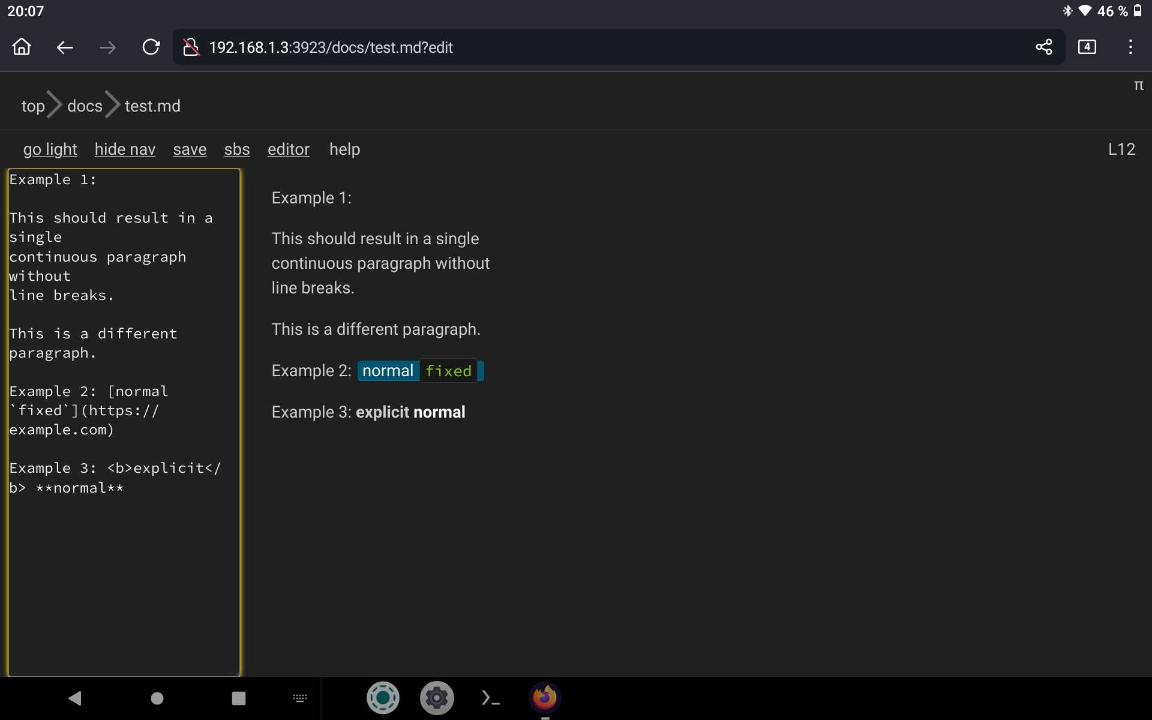Open the normal fixed link in preview
Image resolution: width=1152 pixels, height=720 pixels.
coord(421,371)
